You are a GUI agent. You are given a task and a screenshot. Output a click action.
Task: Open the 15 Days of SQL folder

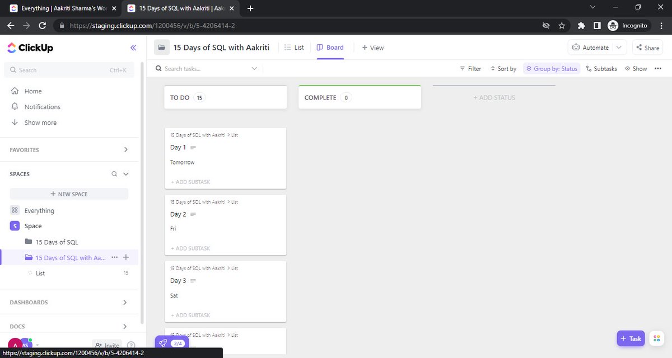click(57, 242)
